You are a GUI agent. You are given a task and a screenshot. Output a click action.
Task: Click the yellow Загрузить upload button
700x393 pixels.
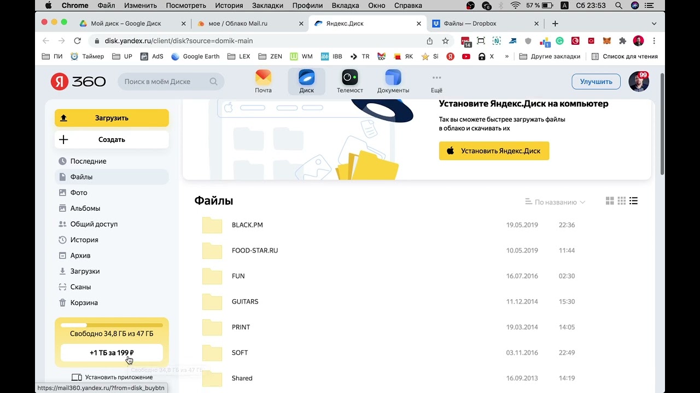click(x=112, y=118)
